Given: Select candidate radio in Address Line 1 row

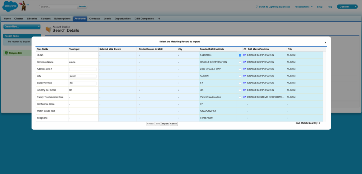Looking at the screenshot, I should (240, 69).
